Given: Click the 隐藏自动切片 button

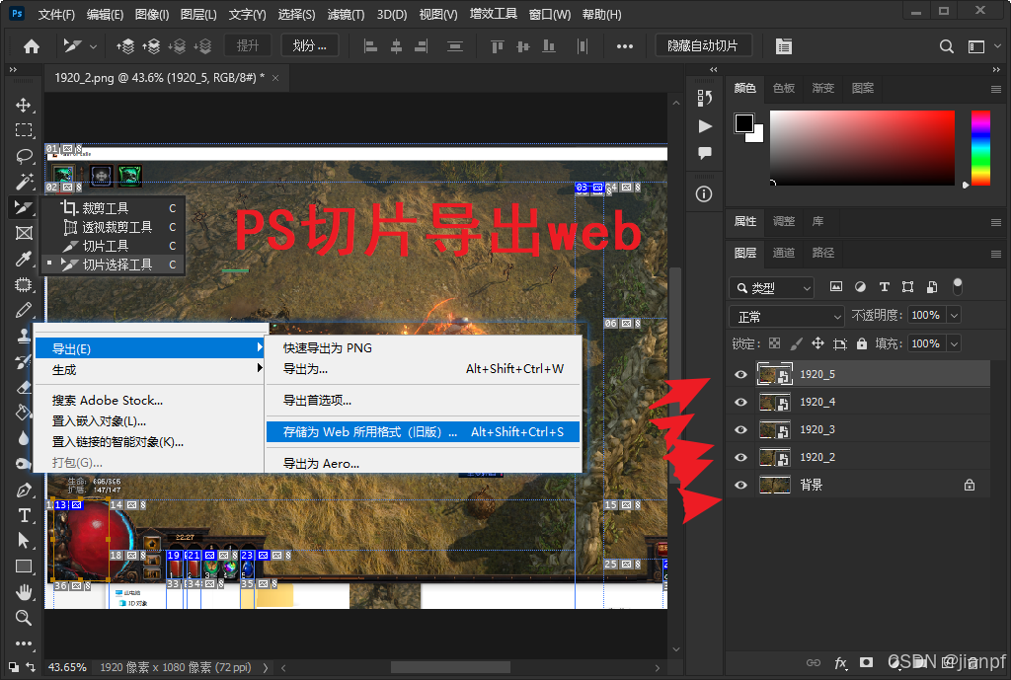Looking at the screenshot, I should (703, 46).
